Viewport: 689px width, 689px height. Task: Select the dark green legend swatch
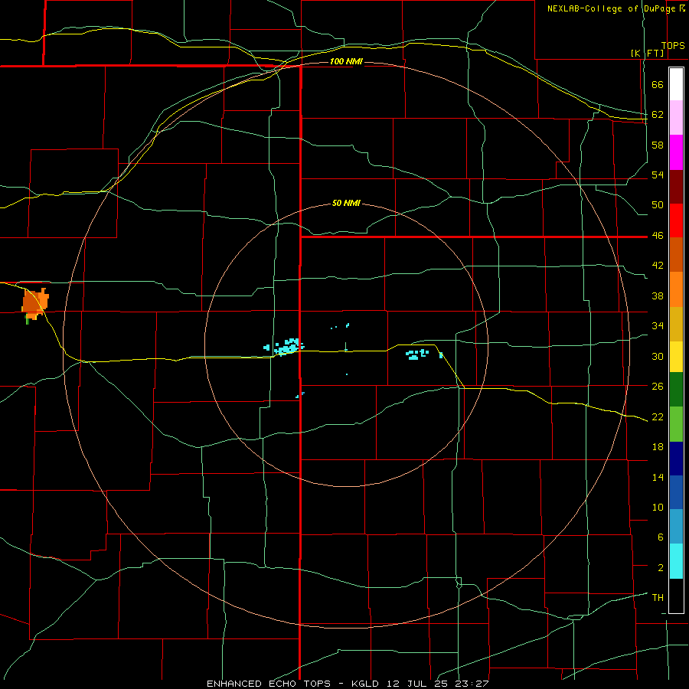pos(676,390)
